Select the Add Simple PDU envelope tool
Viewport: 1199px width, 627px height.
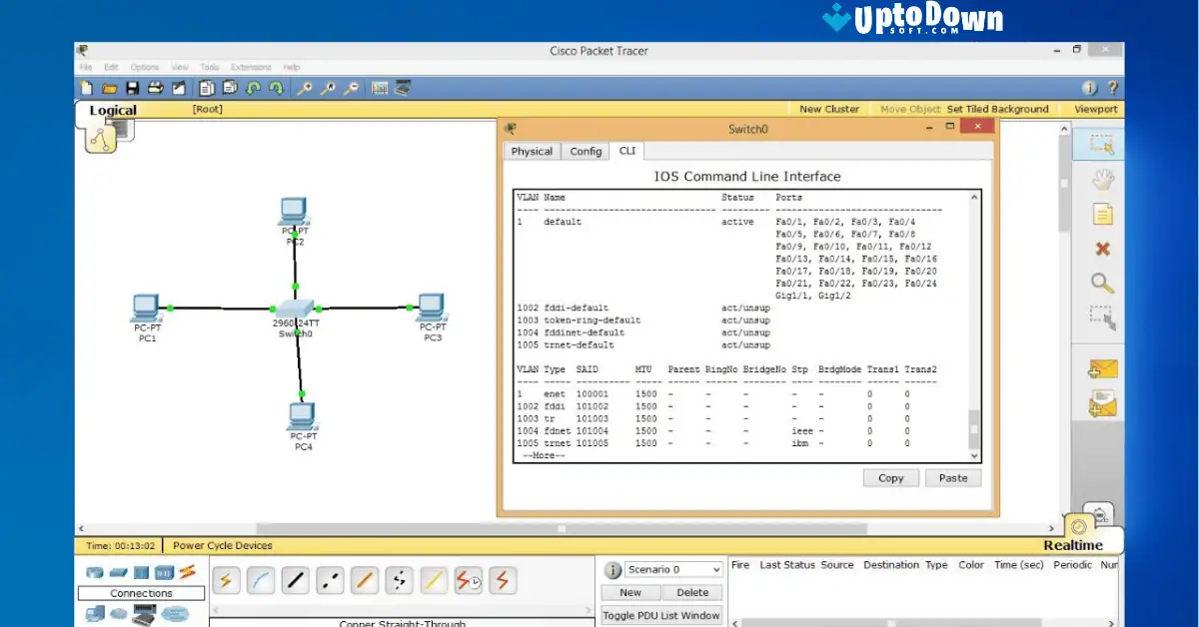(1099, 368)
